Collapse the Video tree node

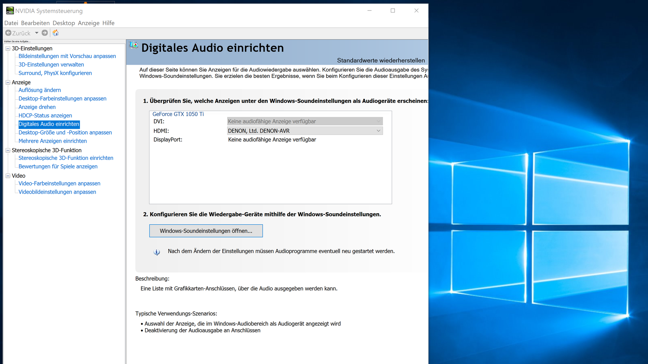[8, 176]
